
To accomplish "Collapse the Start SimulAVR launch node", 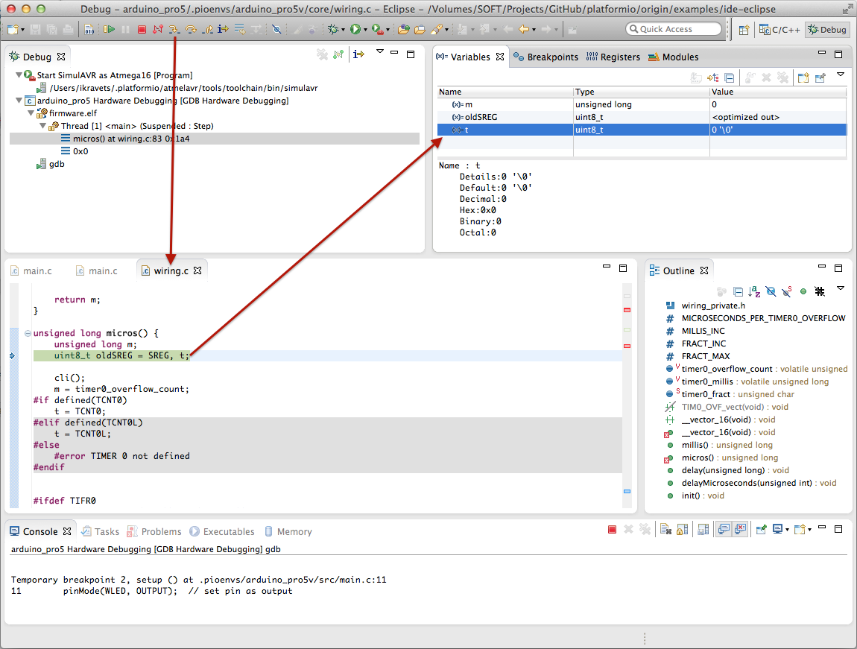I will point(19,75).
